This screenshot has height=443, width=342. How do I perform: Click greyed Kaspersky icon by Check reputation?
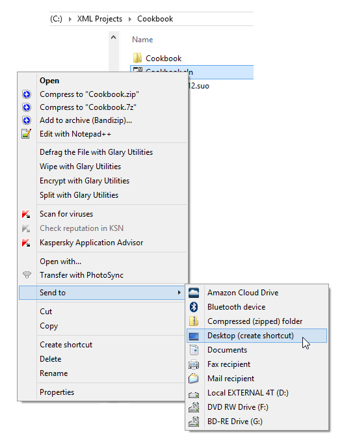tap(26, 228)
